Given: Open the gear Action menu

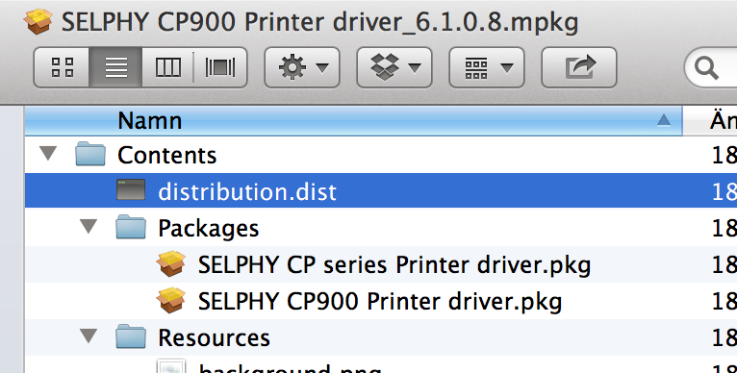Looking at the screenshot, I should pyautogui.click(x=302, y=67).
